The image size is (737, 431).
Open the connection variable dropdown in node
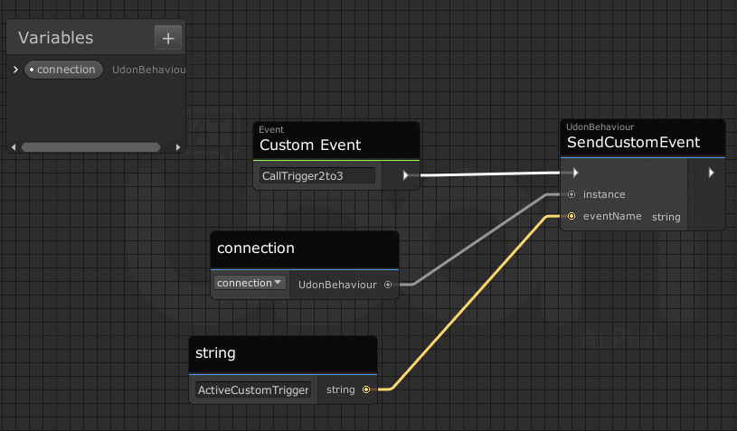pos(250,283)
